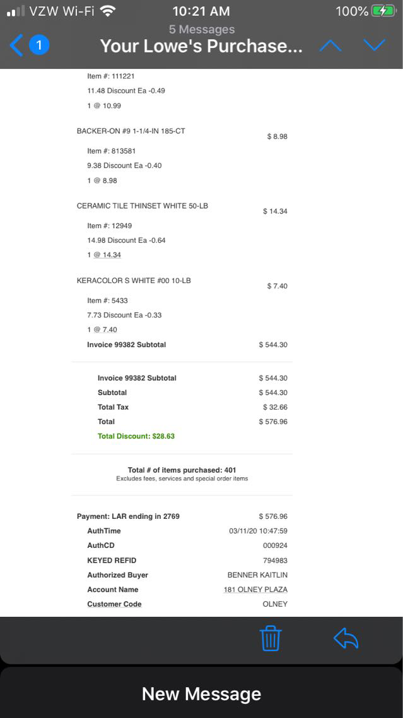Tap the 'Payment: LAR ending in 2769' line
This screenshot has height=718, width=403.
click(128, 516)
